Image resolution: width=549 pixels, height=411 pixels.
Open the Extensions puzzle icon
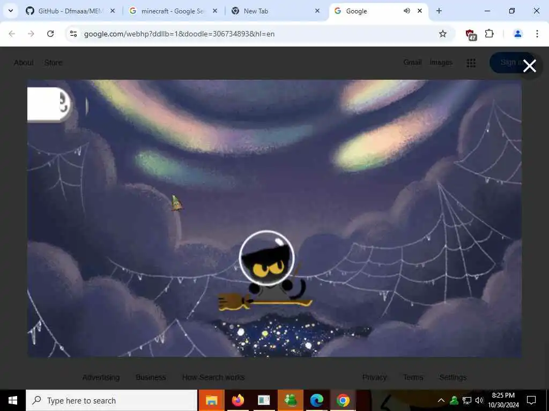[x=489, y=34]
